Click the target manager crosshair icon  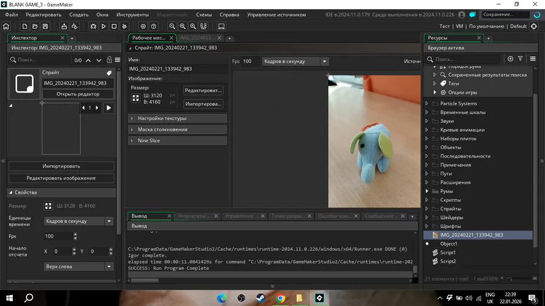tap(534, 27)
